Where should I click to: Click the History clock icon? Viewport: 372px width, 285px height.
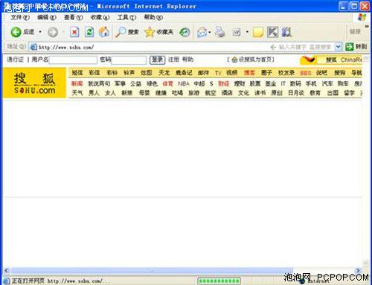(185, 32)
